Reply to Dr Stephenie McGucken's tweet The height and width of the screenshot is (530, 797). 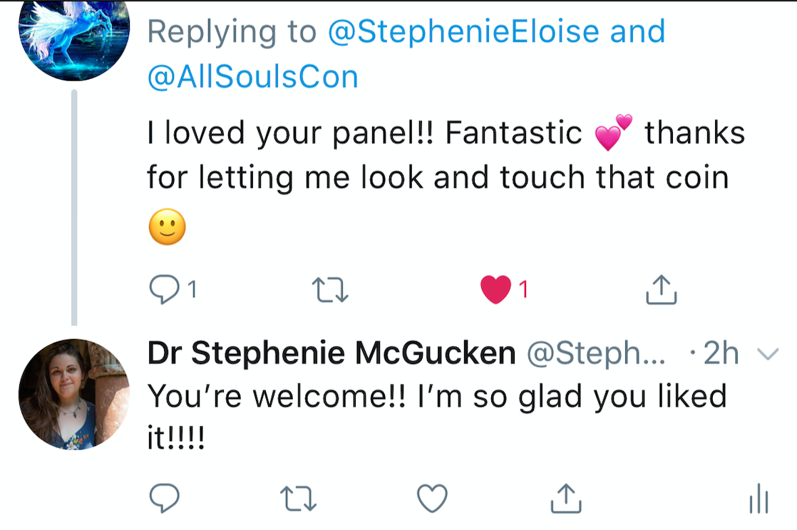(165, 498)
